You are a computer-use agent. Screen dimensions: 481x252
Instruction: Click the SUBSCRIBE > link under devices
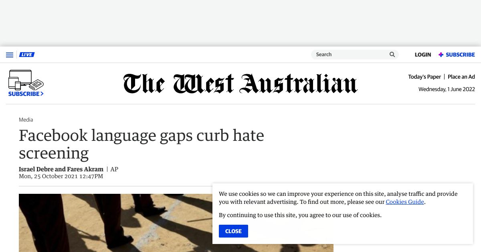(26, 94)
